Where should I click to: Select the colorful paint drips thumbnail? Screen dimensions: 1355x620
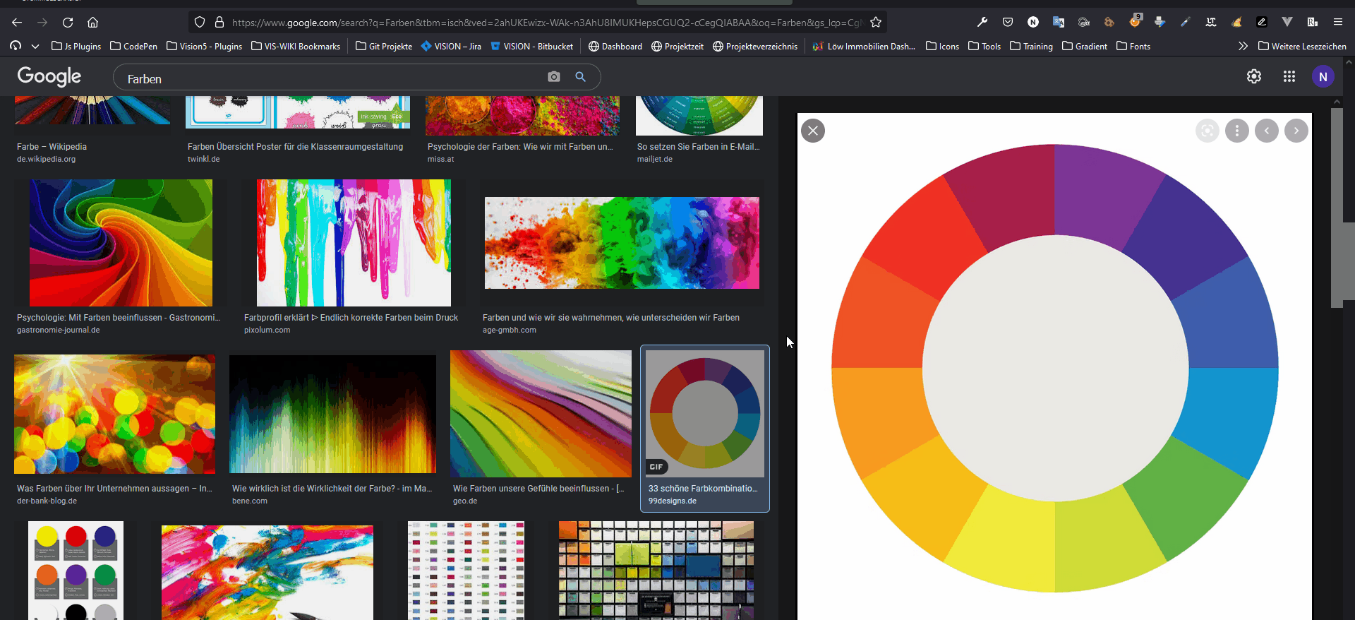(x=354, y=242)
